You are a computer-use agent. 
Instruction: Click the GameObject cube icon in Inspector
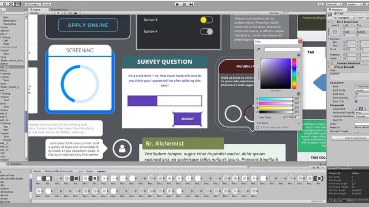[x=330, y=14]
